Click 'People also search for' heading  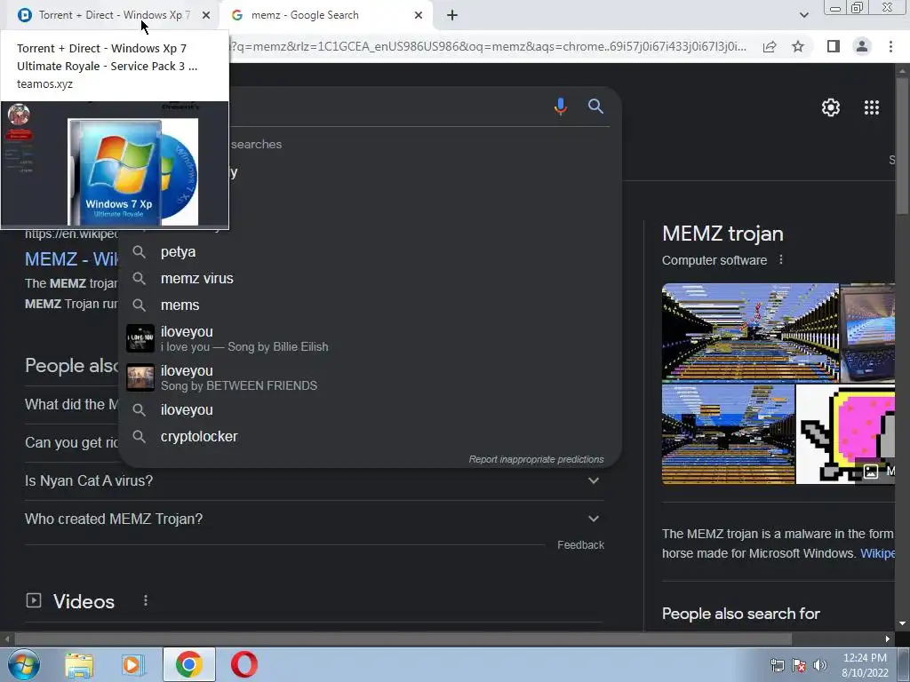tap(740, 614)
